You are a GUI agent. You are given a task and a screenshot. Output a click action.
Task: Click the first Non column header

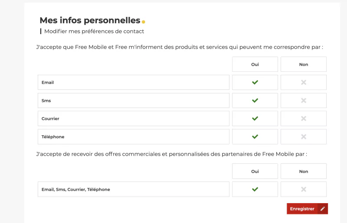point(304,64)
